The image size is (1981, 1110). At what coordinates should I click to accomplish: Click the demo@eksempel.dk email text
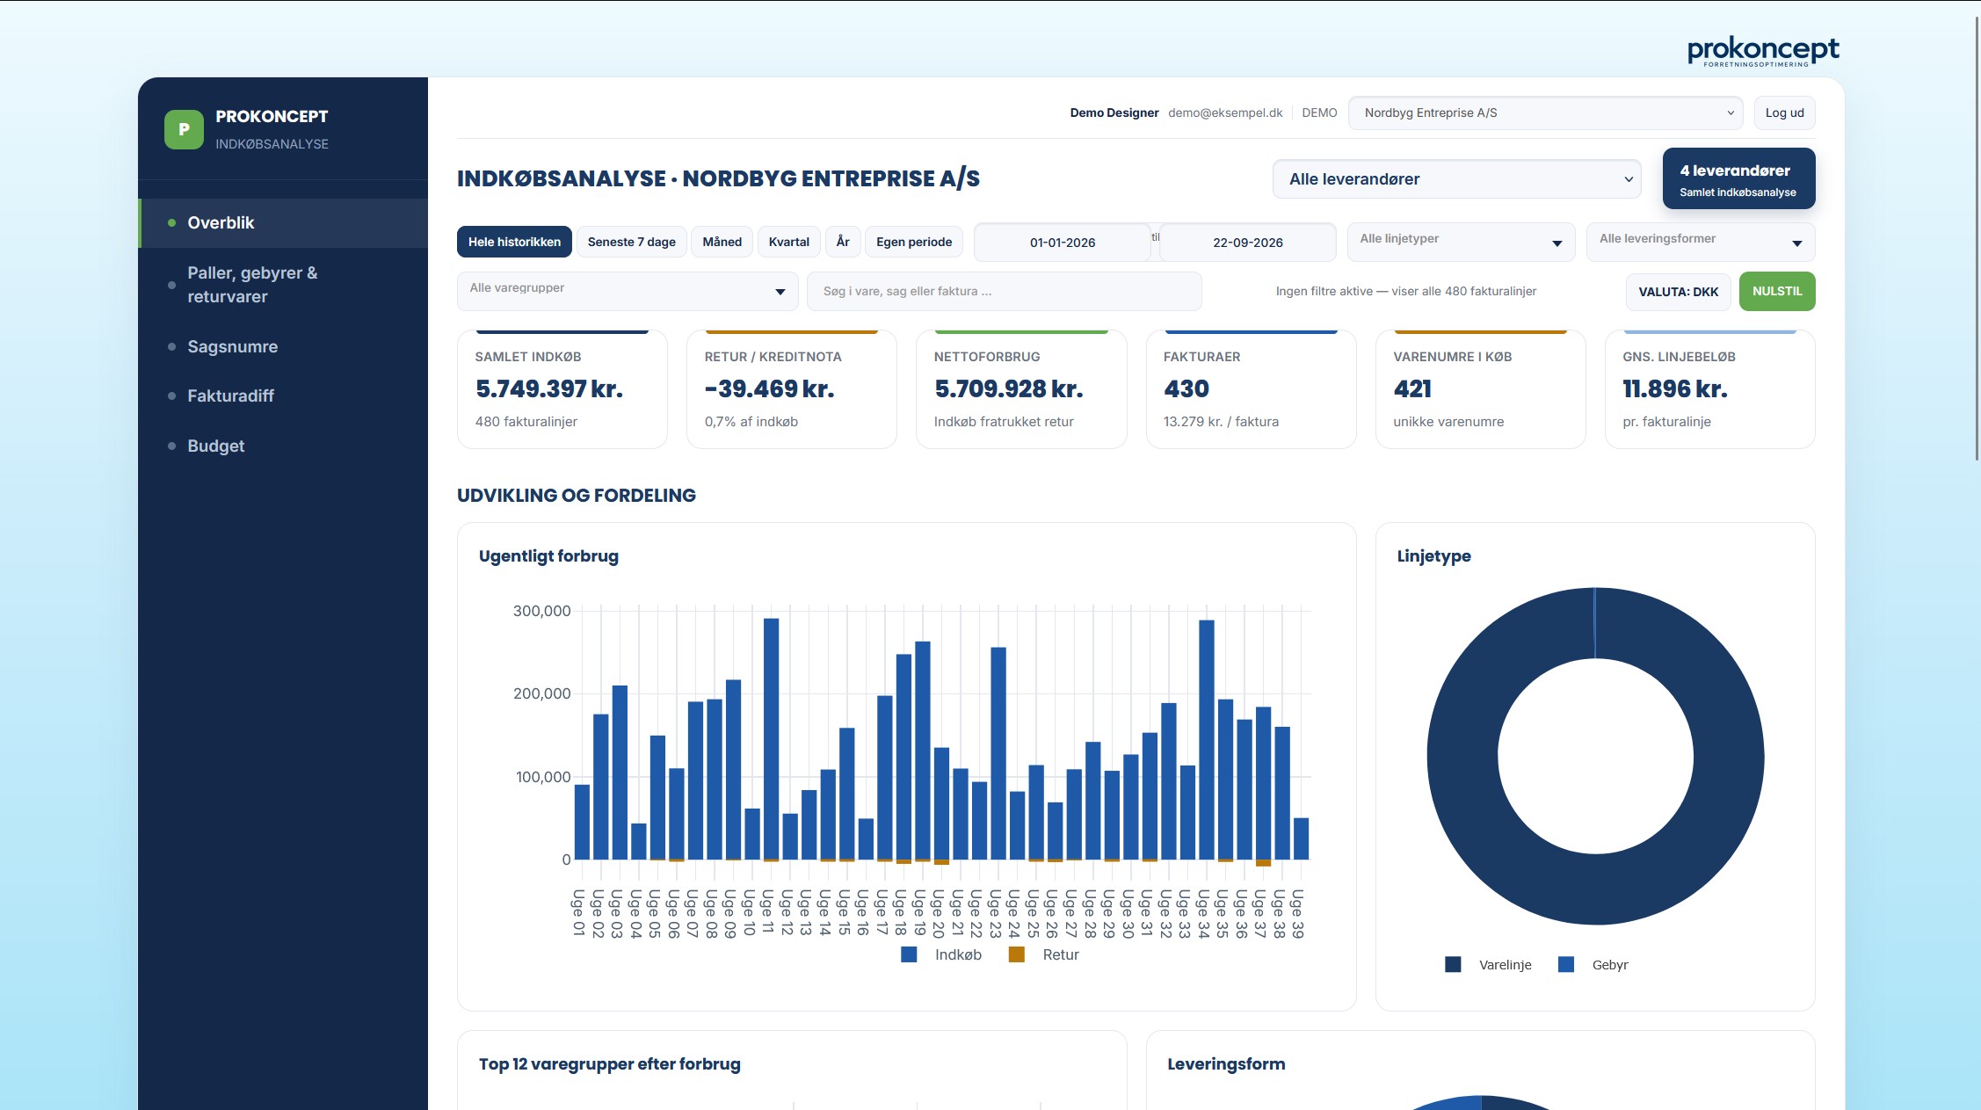pyautogui.click(x=1225, y=113)
